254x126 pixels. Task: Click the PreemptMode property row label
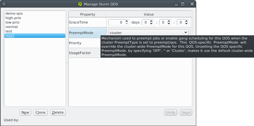(x=81, y=33)
